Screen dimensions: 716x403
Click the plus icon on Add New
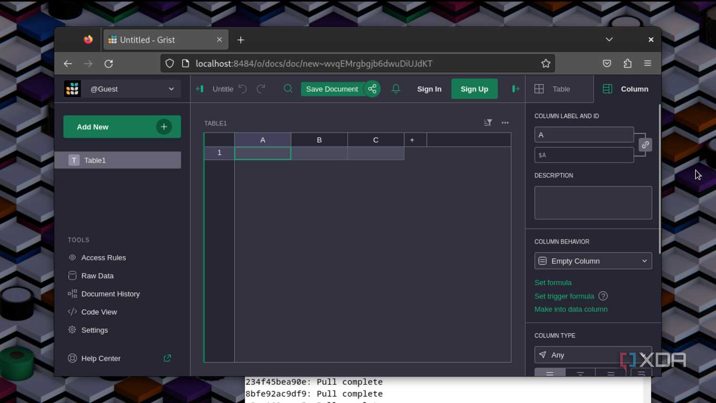tap(164, 127)
